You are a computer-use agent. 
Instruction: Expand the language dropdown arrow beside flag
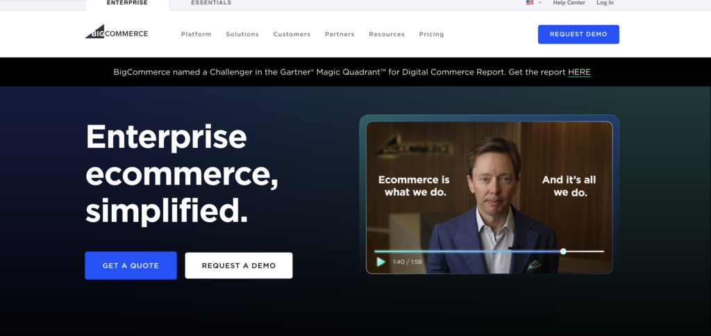coord(539,3)
